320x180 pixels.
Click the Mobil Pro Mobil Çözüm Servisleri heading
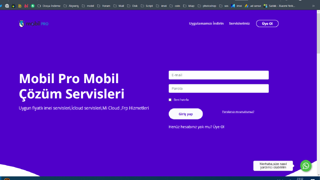[72, 86]
